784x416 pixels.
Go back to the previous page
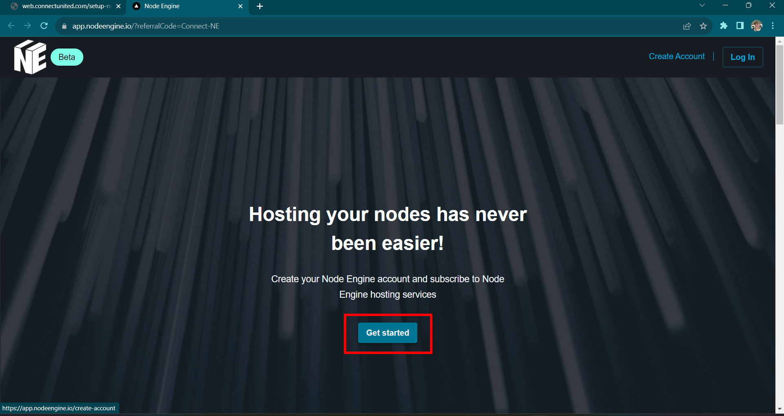11,26
